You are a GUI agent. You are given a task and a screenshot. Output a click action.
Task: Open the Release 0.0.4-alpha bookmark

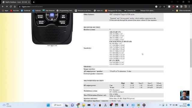pyautogui.click(x=146, y=11)
